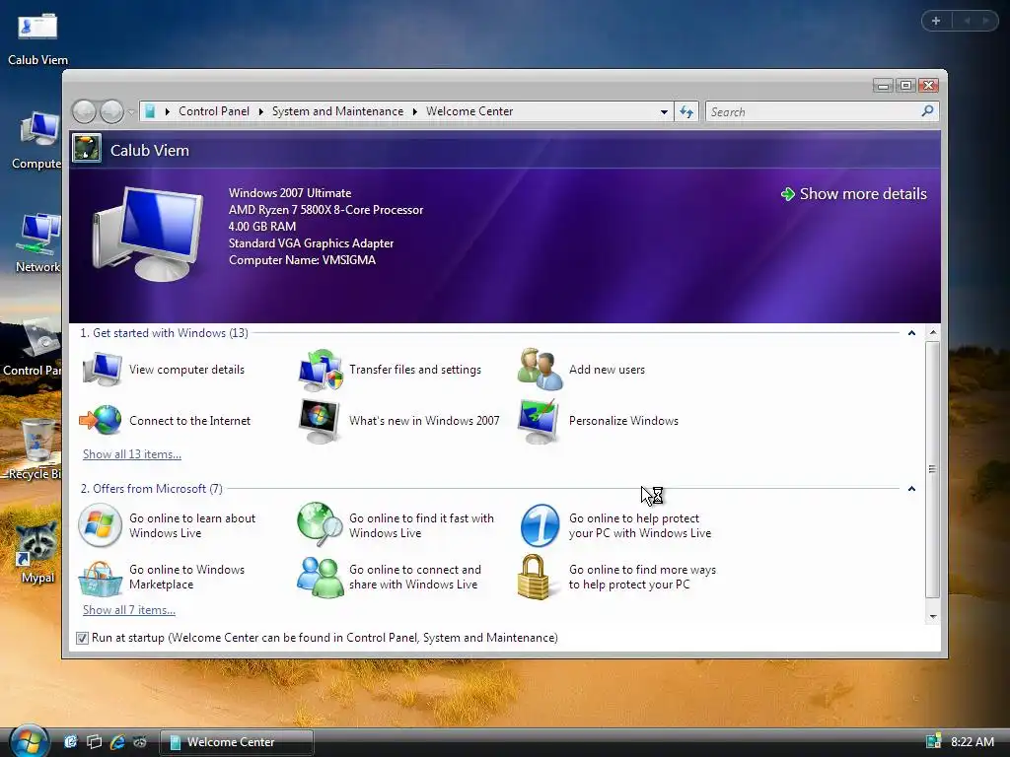Click in the Search input field
The width and height of the screenshot is (1010, 757).
coord(813,112)
